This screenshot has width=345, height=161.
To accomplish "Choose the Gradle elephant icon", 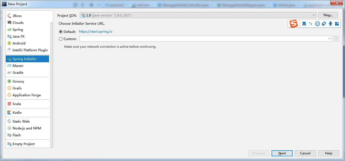I will click(x=9, y=73).
